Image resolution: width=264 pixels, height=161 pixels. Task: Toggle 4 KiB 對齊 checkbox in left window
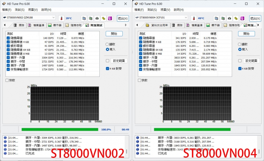pos(107,68)
